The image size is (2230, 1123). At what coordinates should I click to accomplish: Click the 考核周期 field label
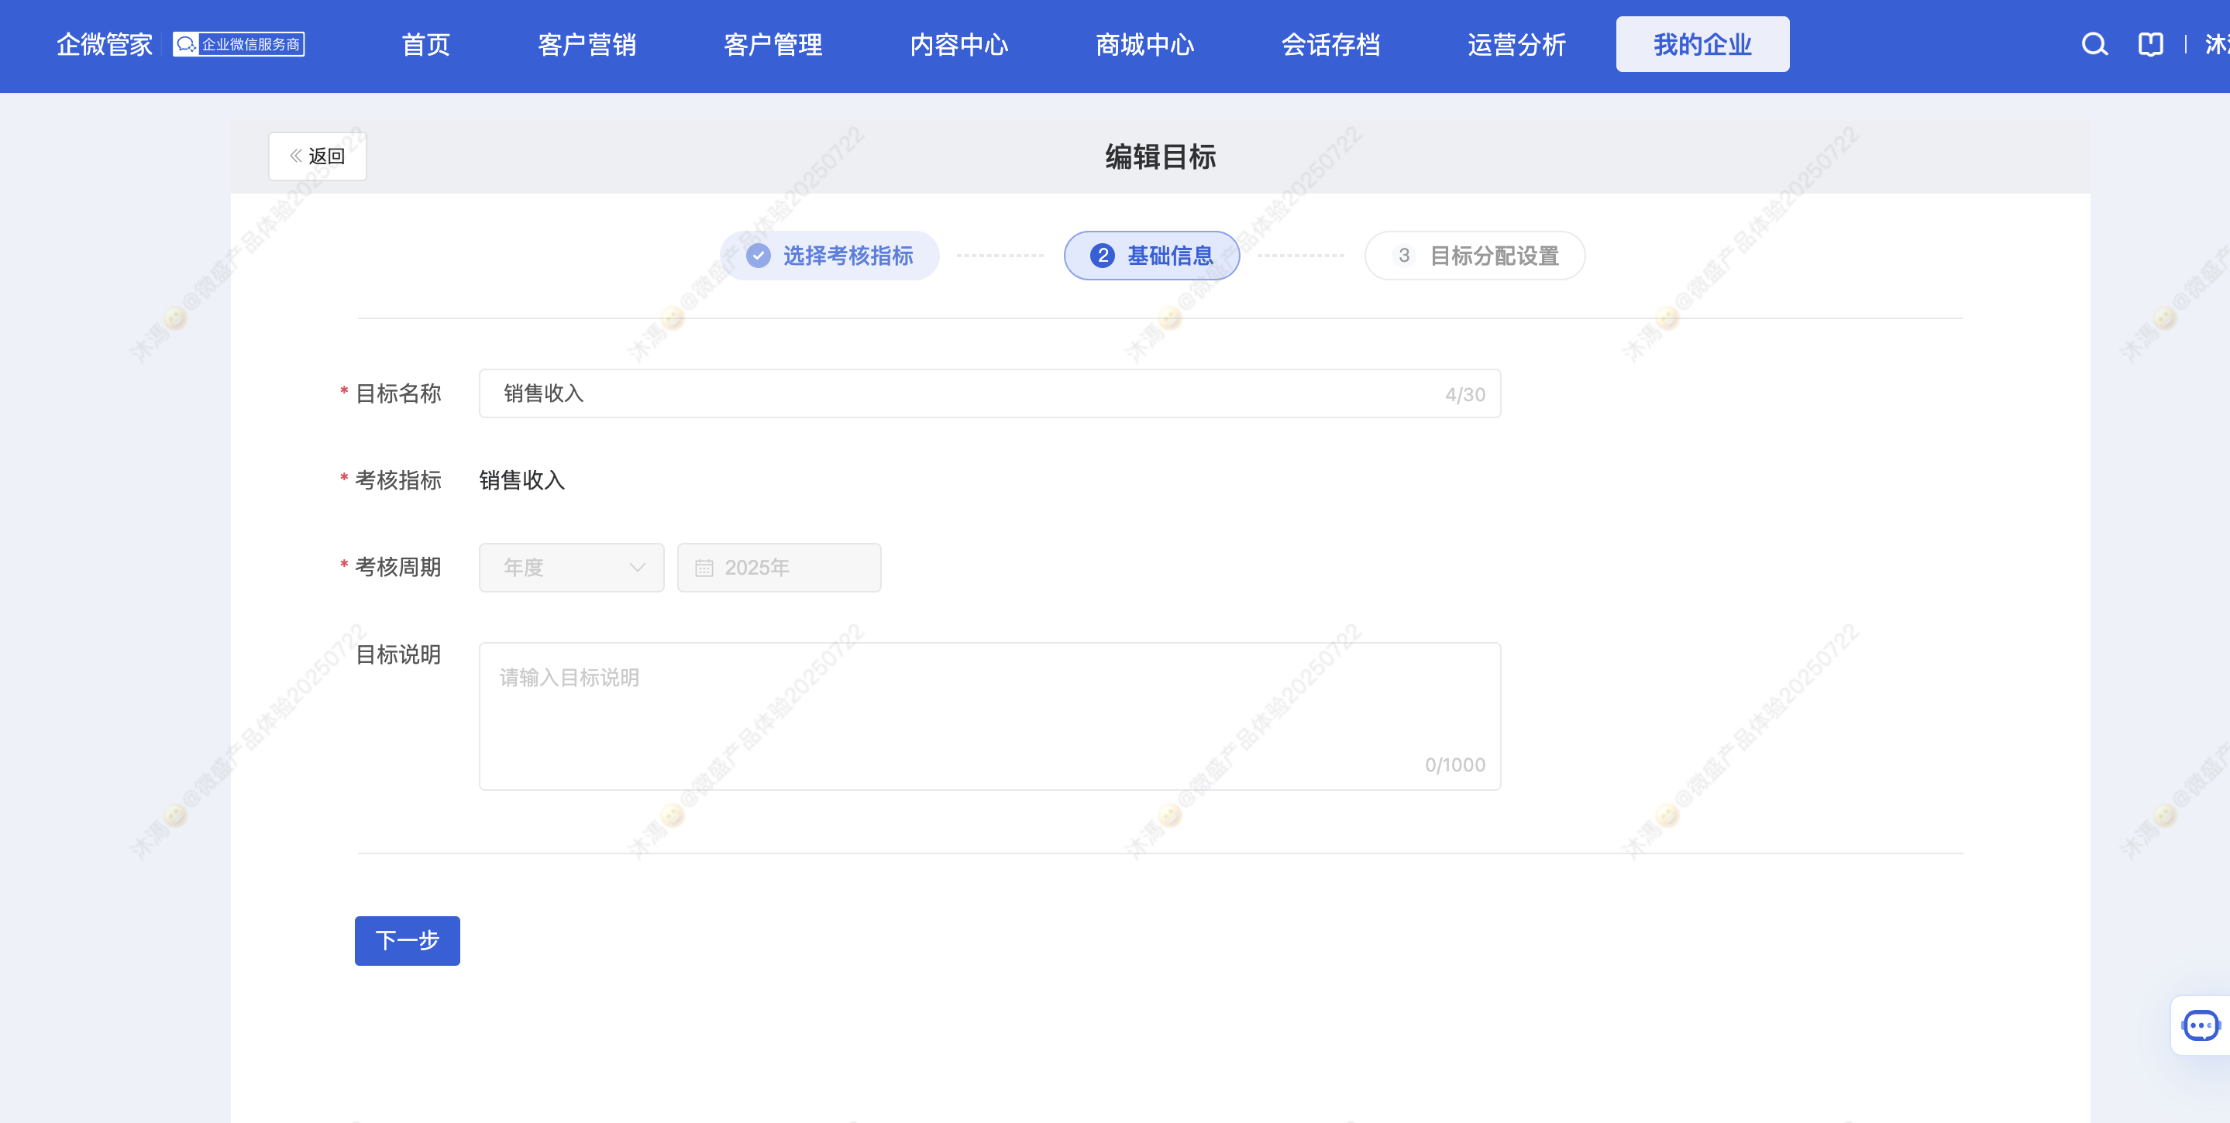398,567
